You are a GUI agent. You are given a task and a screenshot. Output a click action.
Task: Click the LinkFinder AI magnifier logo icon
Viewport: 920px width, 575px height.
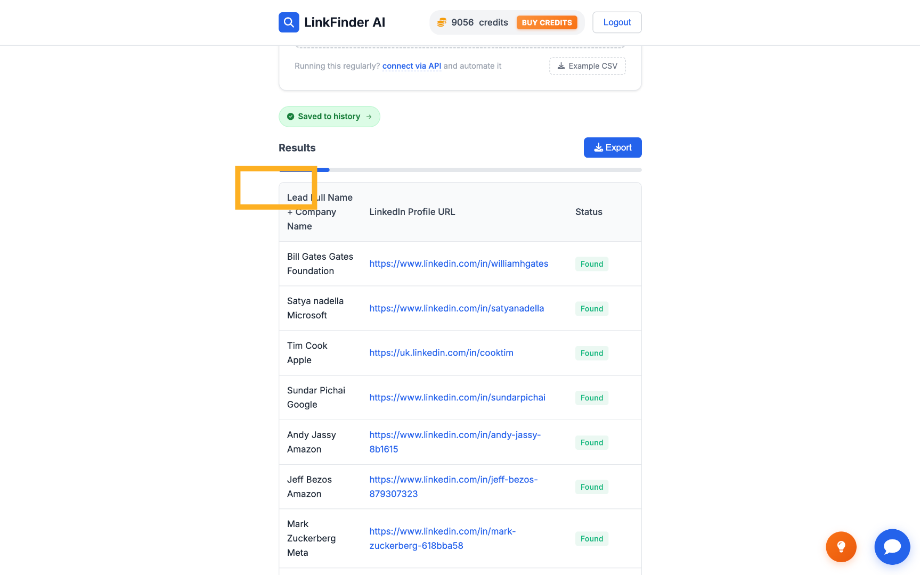coord(289,22)
